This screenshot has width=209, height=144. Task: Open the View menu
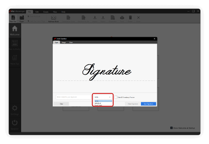(55, 12)
